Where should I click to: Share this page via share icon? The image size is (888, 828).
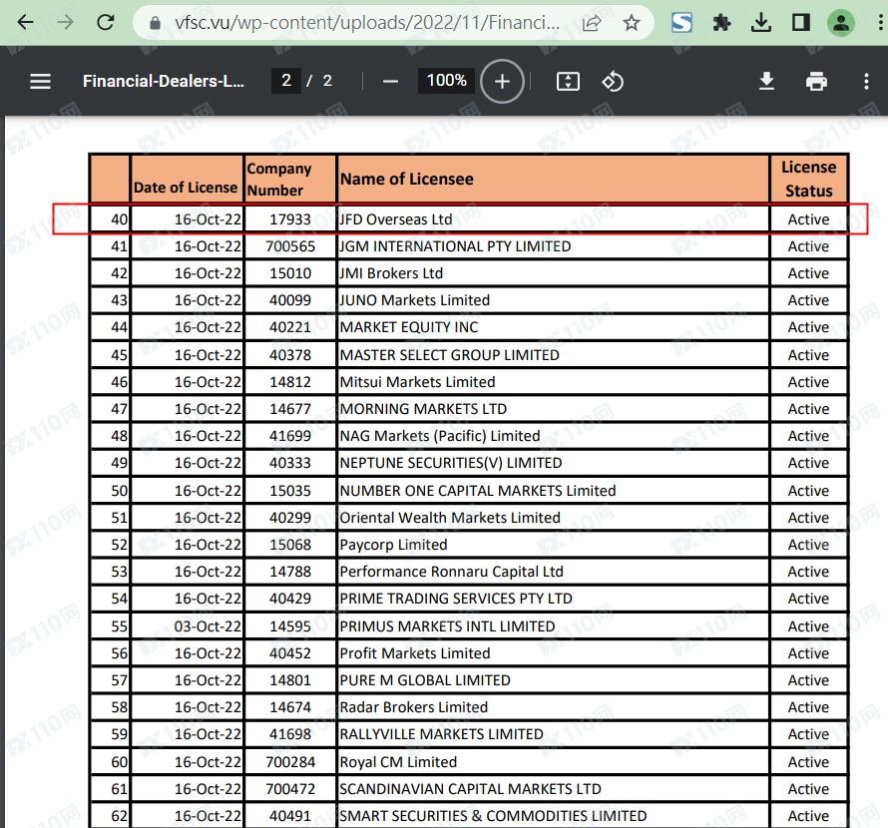(x=592, y=23)
